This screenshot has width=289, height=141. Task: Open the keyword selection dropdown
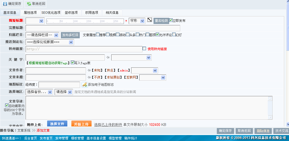pyautogui.click(x=131, y=58)
